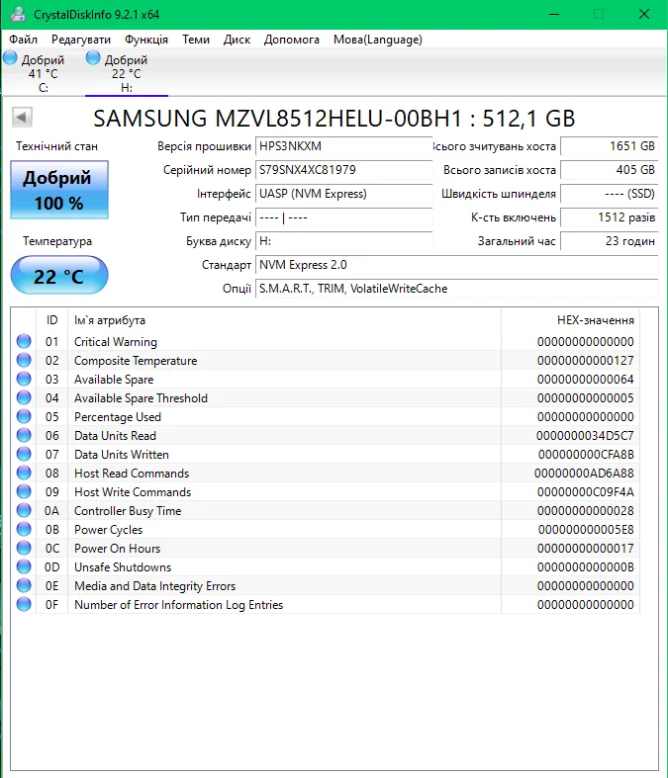The image size is (668, 778).
Task: Click the status orb of Available Spare row 03
Action: click(24, 379)
